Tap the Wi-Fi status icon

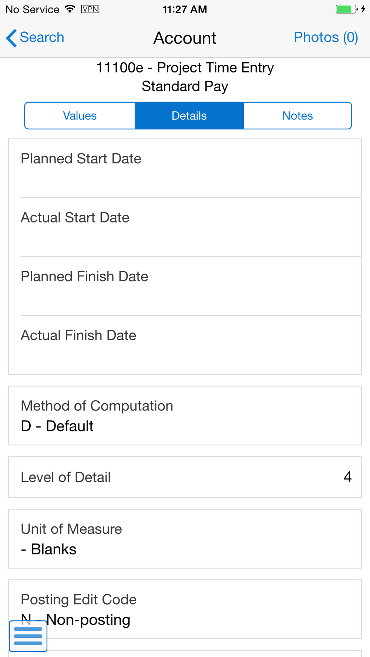pos(70,9)
